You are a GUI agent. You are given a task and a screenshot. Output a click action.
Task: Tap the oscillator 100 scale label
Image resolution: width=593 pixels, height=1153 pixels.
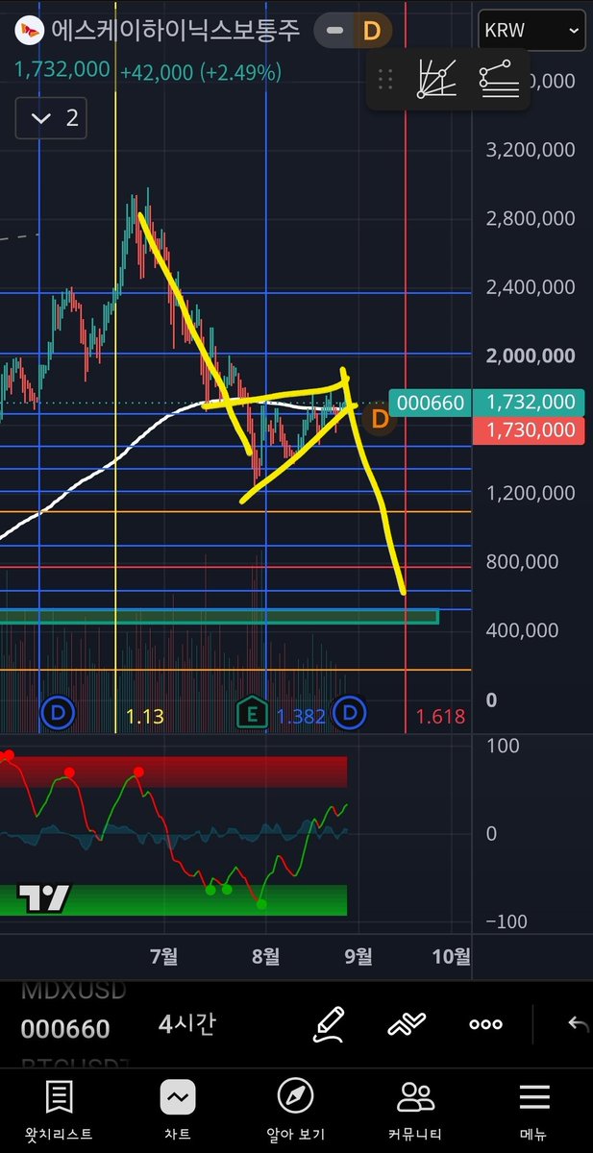point(503,746)
